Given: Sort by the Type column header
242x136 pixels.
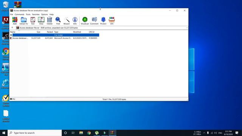Looking at the screenshot, I should click(x=56, y=32).
